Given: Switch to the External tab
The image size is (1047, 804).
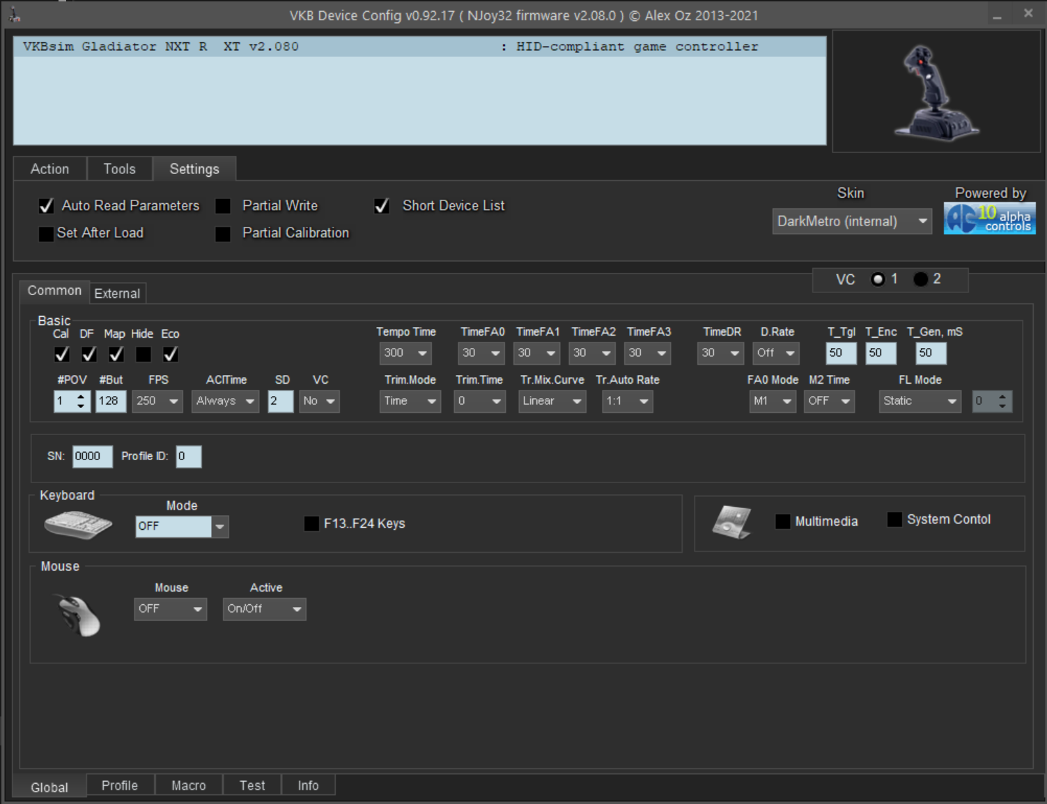Looking at the screenshot, I should [117, 293].
